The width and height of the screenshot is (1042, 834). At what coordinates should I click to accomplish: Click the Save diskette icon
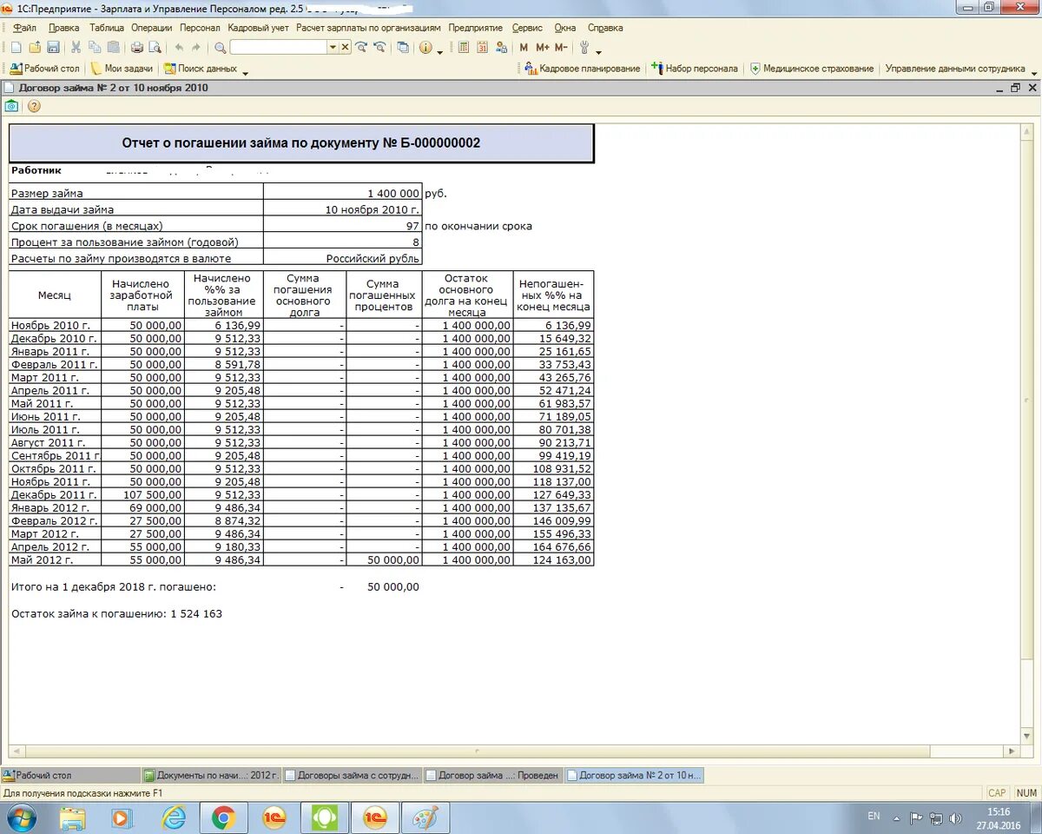coord(53,48)
